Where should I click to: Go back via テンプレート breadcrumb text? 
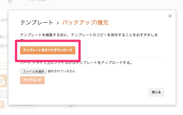[37, 22]
